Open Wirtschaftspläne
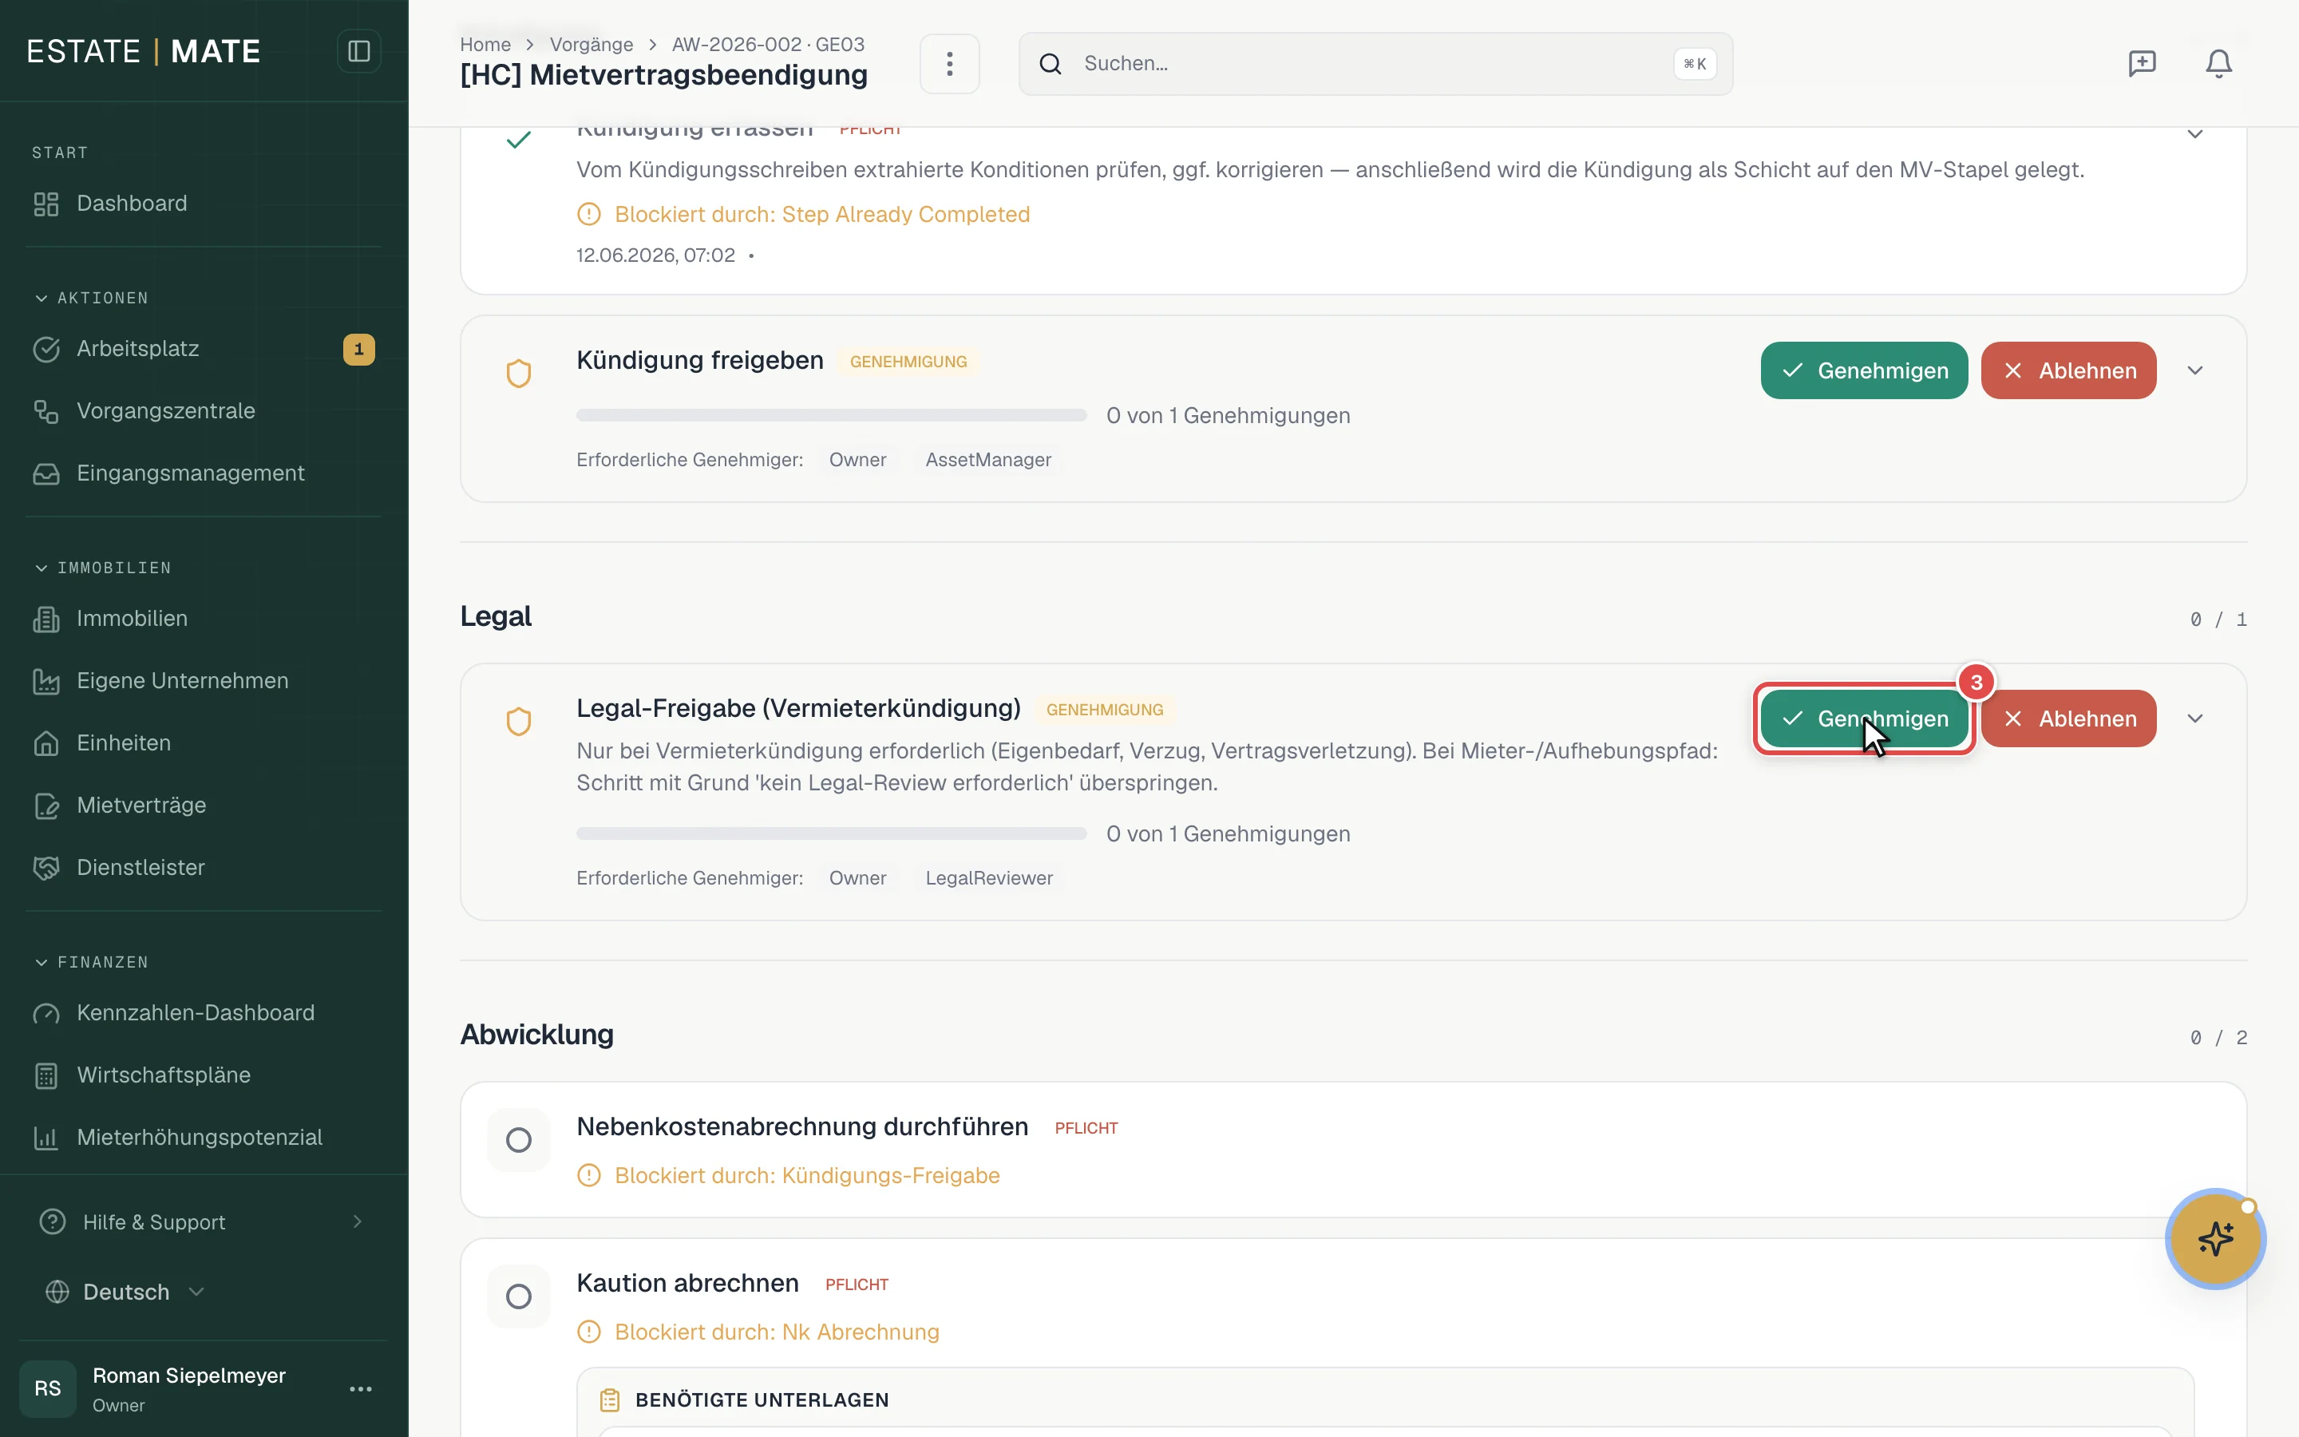This screenshot has width=2299, height=1437. 204,1075
